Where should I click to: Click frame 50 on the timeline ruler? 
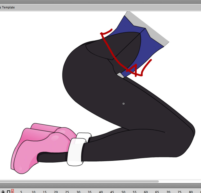tap(123, 192)
